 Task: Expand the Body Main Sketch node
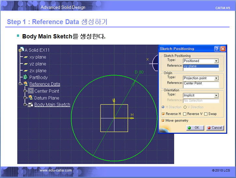point(25,104)
